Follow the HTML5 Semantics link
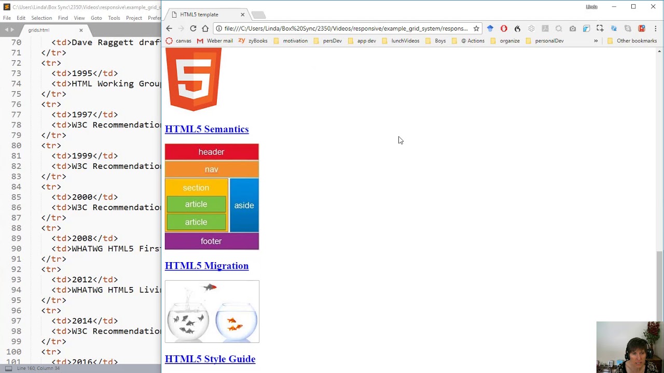This screenshot has height=373, width=664. tap(206, 129)
